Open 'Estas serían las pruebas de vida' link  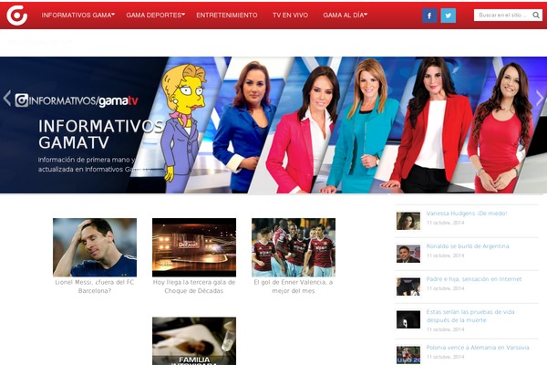(470, 316)
